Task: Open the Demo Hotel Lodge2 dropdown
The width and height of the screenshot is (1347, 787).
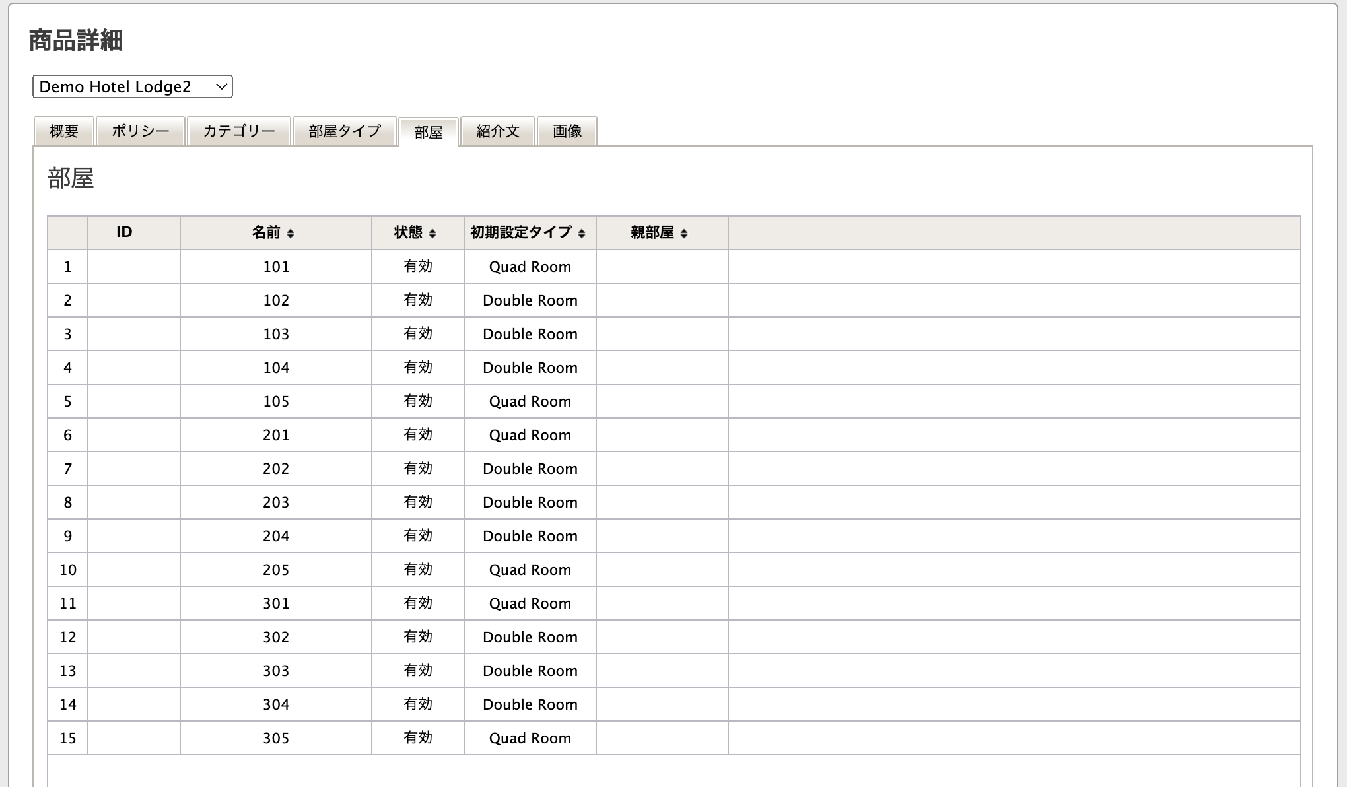Action: (132, 86)
